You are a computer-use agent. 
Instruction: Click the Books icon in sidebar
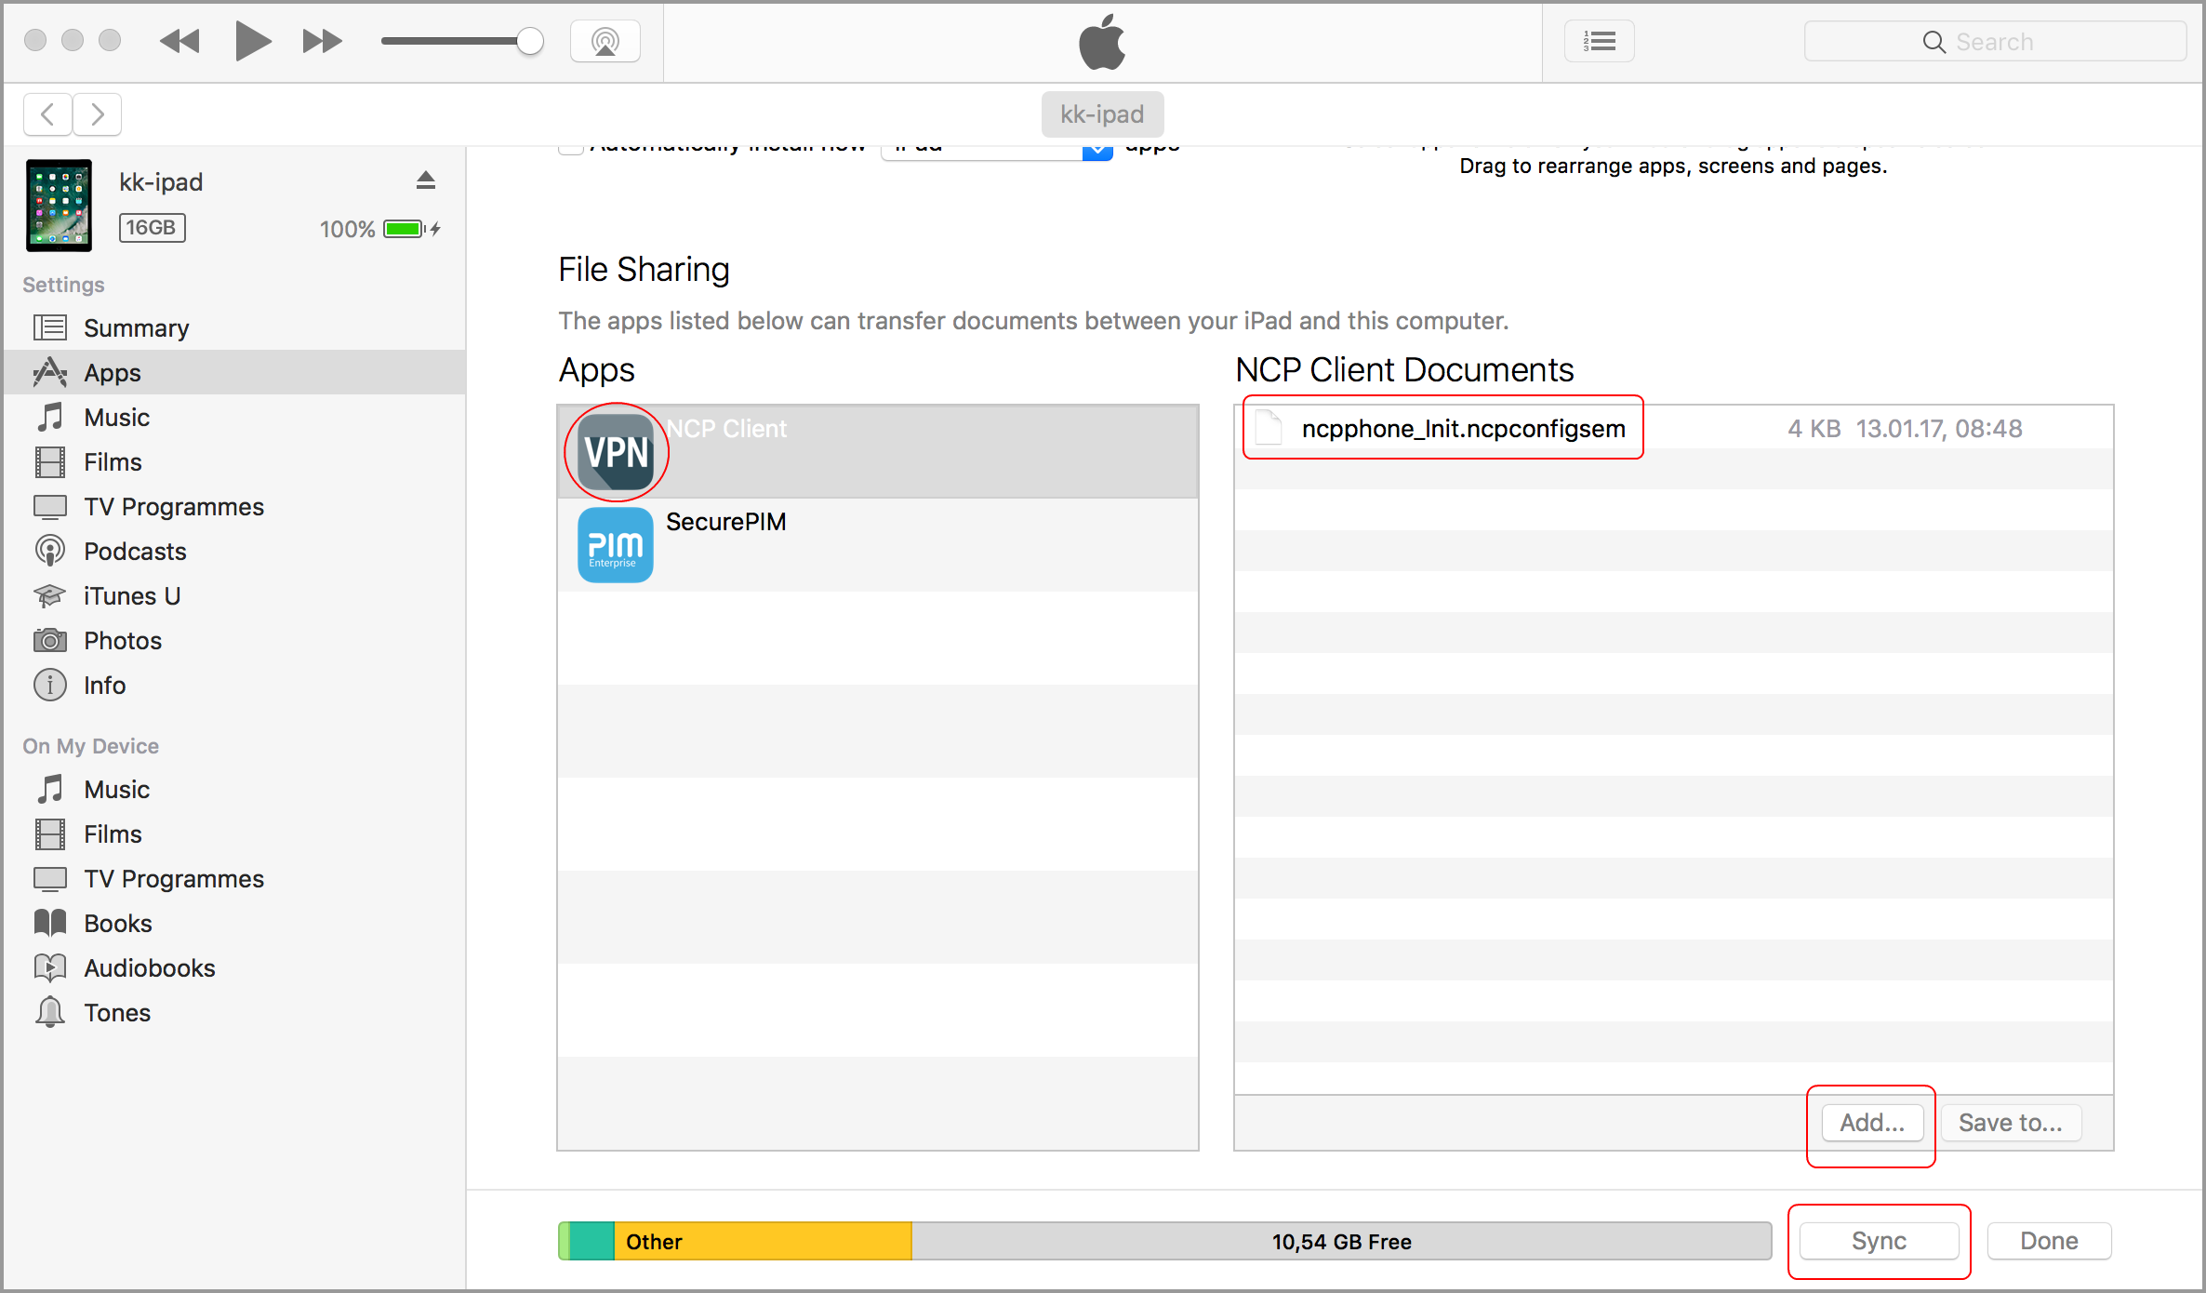[50, 923]
